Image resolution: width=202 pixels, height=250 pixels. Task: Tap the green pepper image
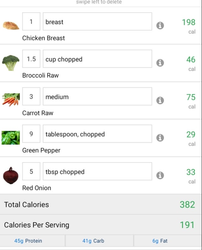coord(11,138)
